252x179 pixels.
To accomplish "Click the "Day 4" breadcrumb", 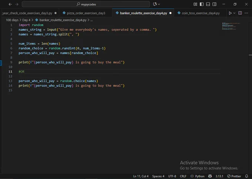I will (26, 20).
